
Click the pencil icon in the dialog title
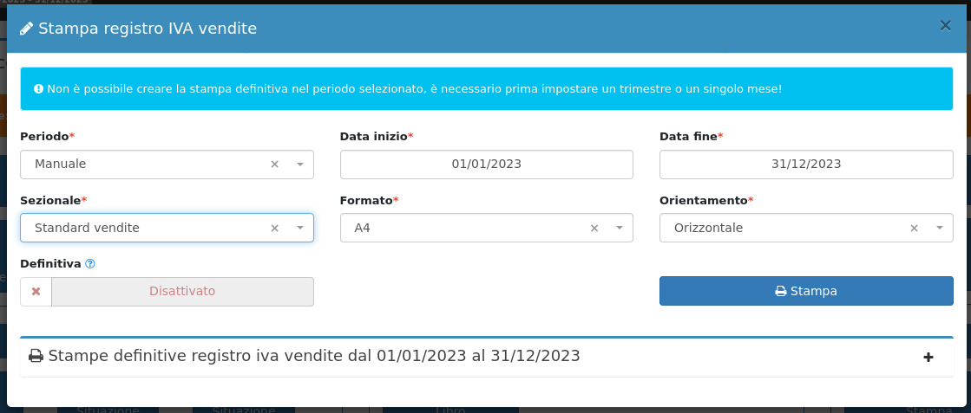[27, 29]
